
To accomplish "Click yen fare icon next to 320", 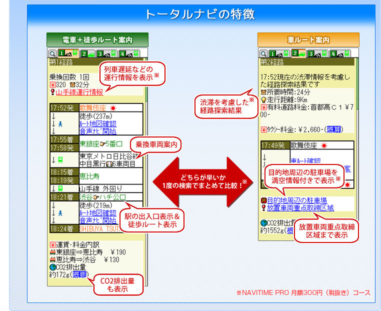I will 52,84.
